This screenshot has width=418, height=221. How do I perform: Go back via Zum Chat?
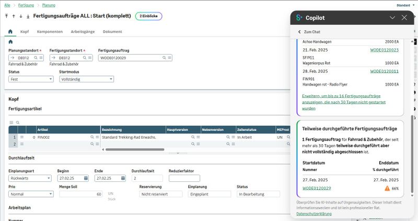point(309,32)
